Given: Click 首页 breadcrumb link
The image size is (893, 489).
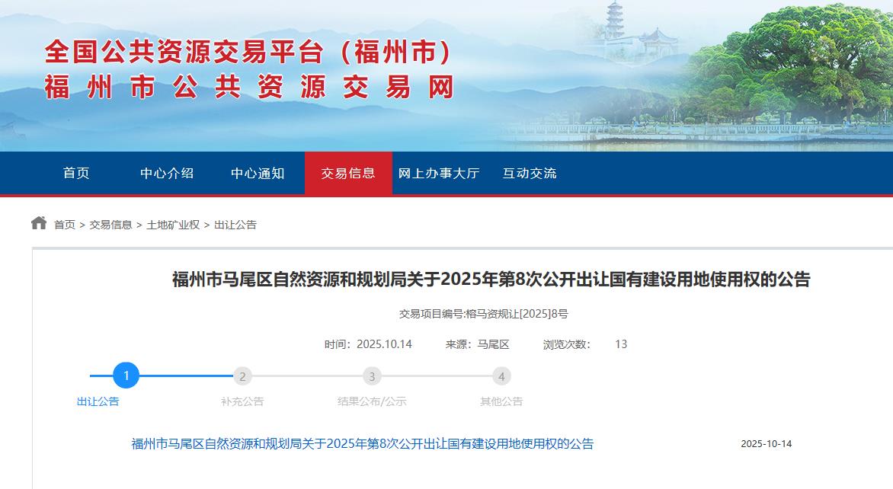Looking at the screenshot, I should (x=65, y=225).
